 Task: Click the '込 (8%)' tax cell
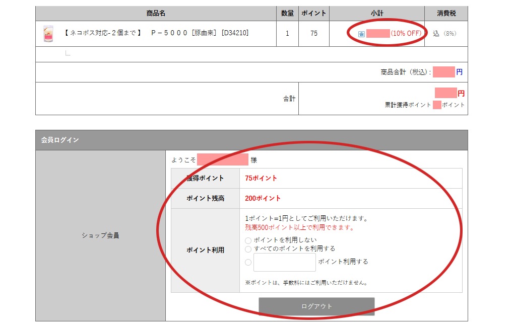click(444, 34)
